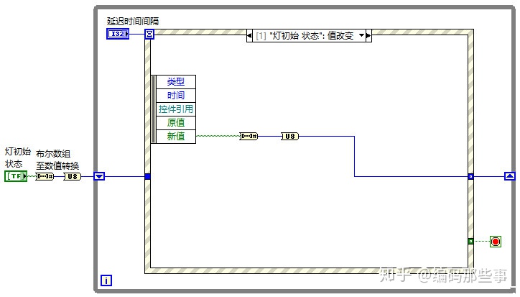The width and height of the screenshot is (520, 297).
Task: Select the 新值 event data item
Action: click(x=176, y=136)
